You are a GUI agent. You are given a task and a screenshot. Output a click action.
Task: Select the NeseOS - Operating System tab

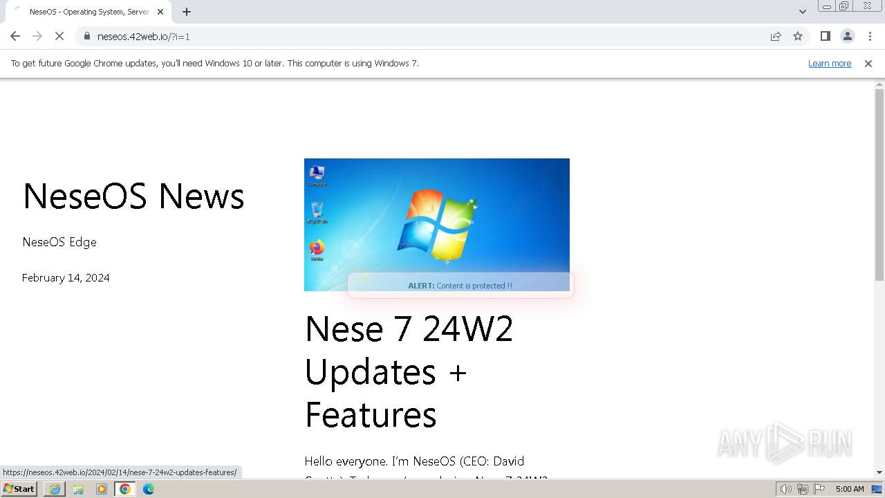tap(88, 12)
